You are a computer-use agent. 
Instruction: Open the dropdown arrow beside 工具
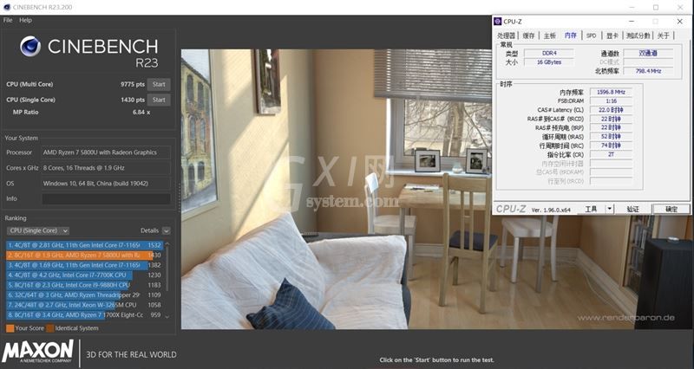click(x=610, y=209)
